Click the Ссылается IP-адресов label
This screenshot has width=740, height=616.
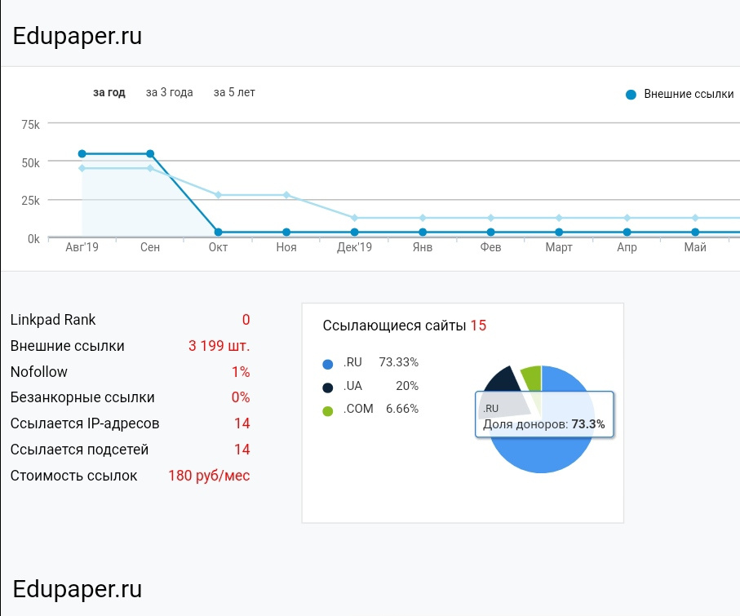pos(85,424)
